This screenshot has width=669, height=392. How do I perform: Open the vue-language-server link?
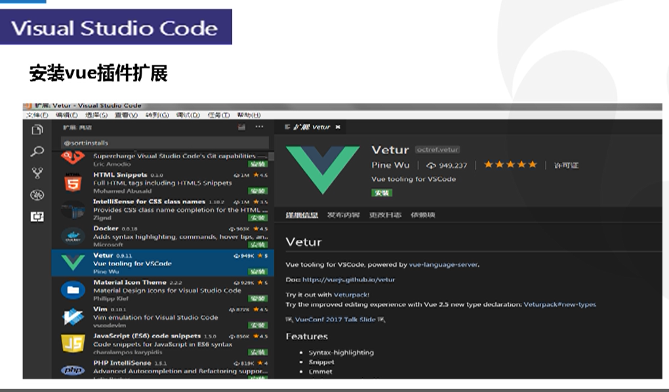[x=443, y=265]
